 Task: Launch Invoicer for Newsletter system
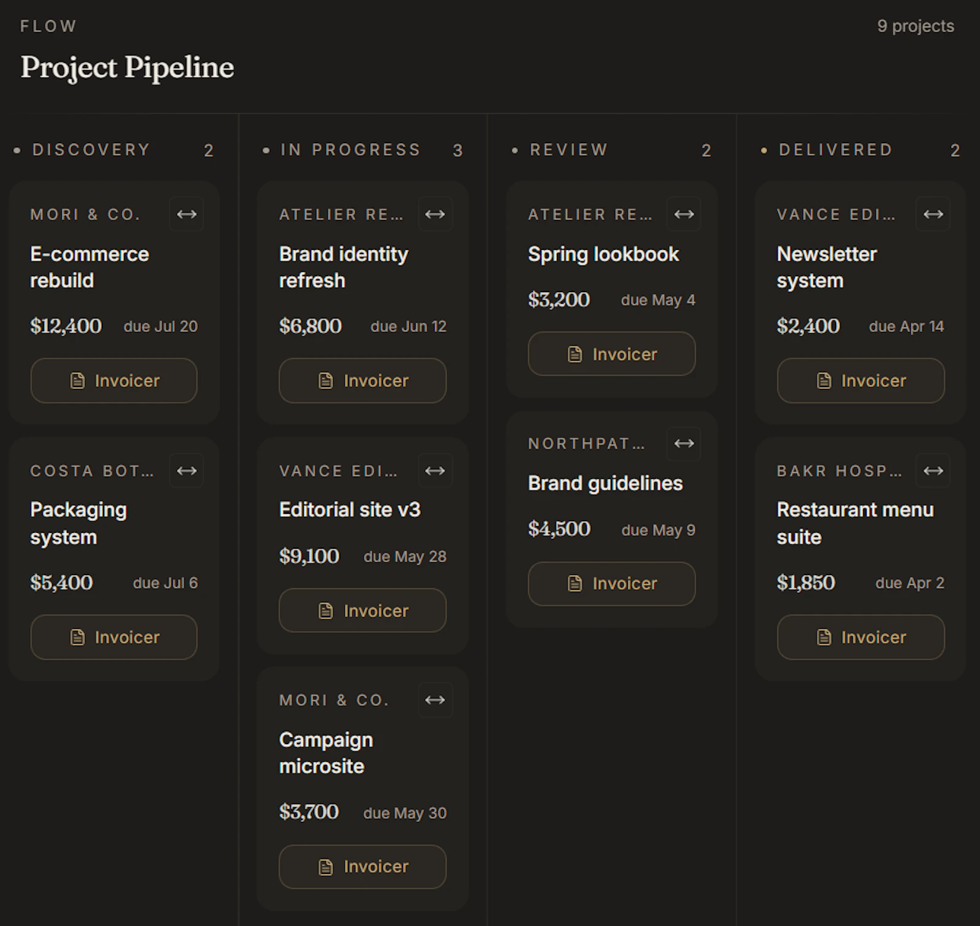tap(861, 380)
